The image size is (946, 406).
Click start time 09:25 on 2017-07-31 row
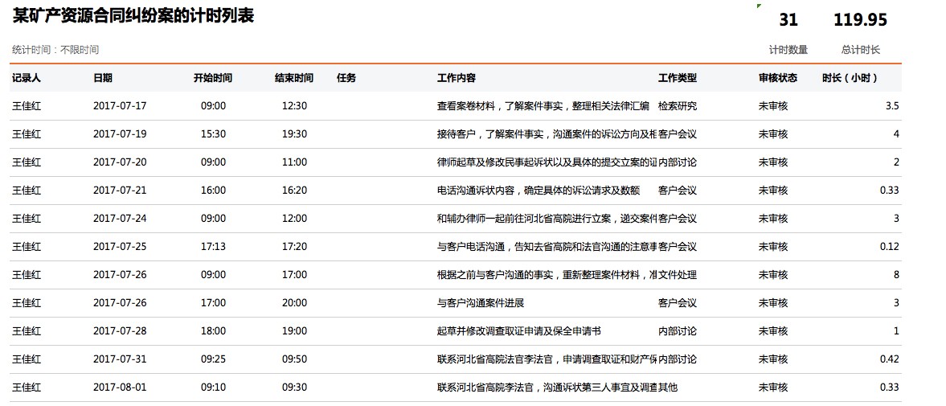214,359
